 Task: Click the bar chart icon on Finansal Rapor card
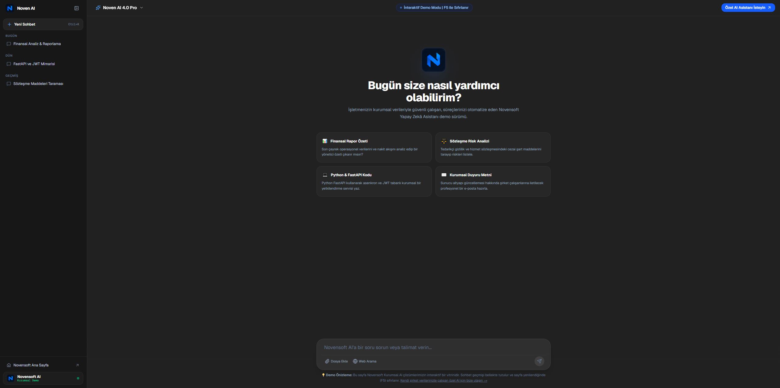pos(325,141)
